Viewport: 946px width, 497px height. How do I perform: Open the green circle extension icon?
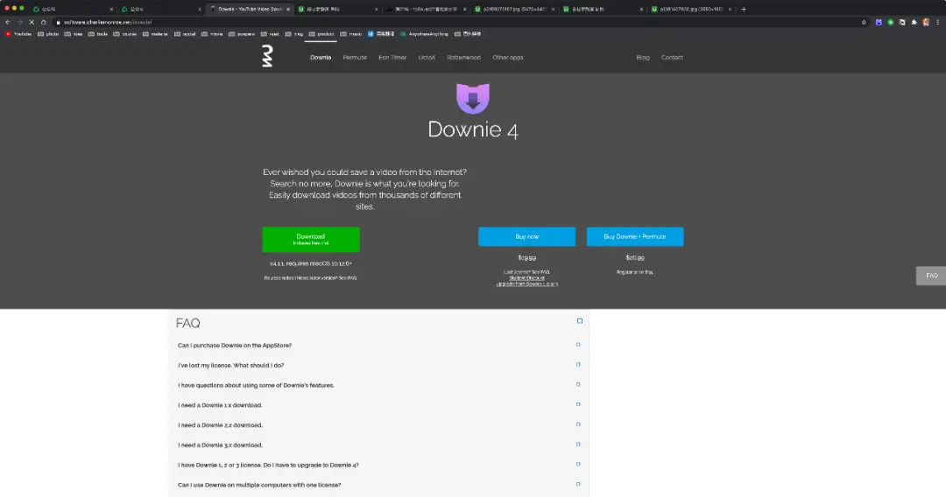[891, 22]
